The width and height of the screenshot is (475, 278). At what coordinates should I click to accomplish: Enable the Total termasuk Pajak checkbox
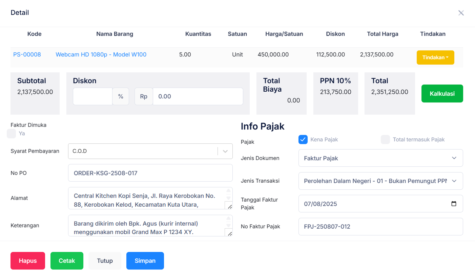click(385, 139)
